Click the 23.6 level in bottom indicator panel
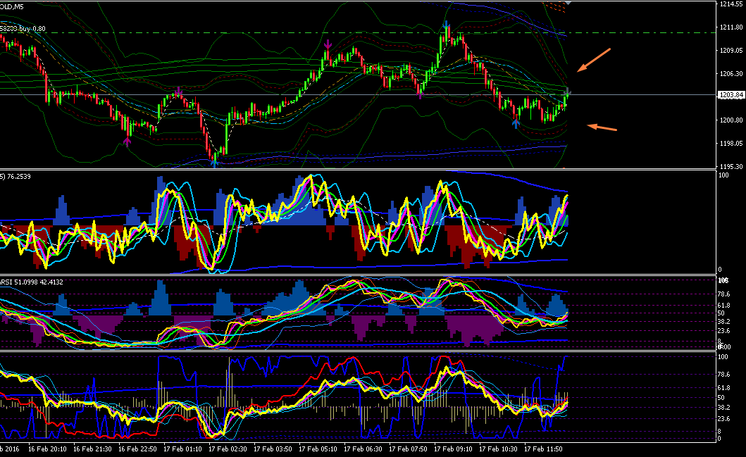The width and height of the screenshot is (746, 457). click(723, 418)
